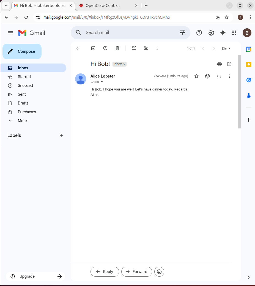Print the Hi Bob! conversation
This screenshot has height=286, width=255.
220,64
